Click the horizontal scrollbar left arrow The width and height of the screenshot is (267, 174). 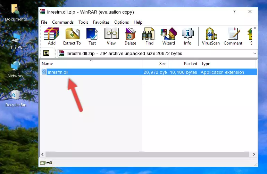[43, 155]
